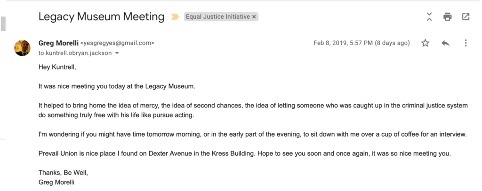482x191 pixels.
Task: Click the paragraph mentioning Prevail Union
Action: click(x=245, y=154)
